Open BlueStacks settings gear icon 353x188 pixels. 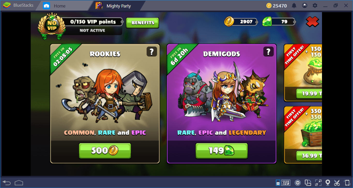(x=315, y=5)
